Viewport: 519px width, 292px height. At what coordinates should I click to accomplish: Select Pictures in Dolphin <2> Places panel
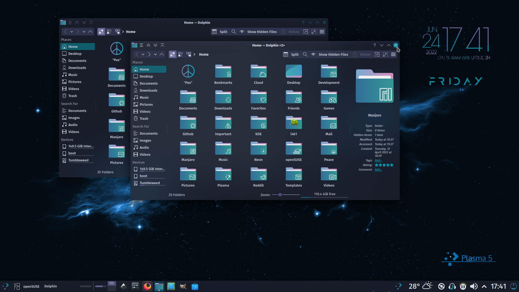(x=149, y=104)
